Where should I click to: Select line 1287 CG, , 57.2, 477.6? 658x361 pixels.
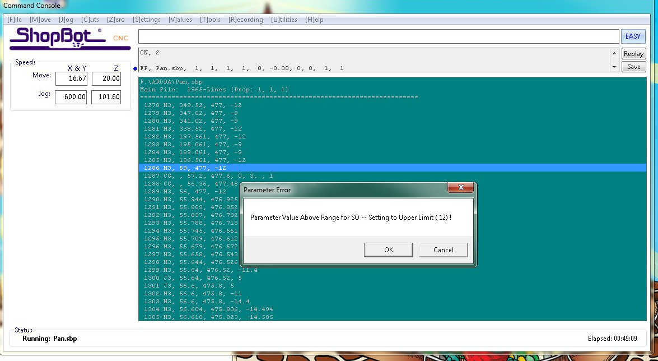(x=208, y=175)
